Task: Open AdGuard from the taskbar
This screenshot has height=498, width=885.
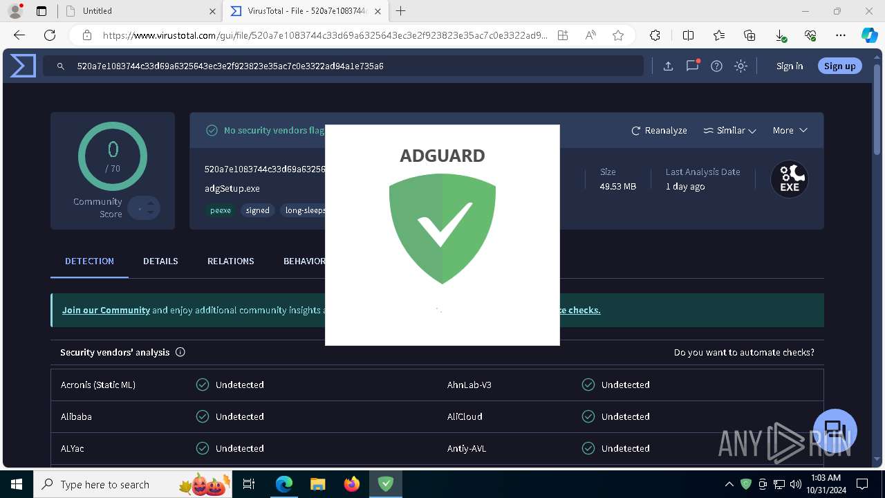Action: [x=386, y=484]
